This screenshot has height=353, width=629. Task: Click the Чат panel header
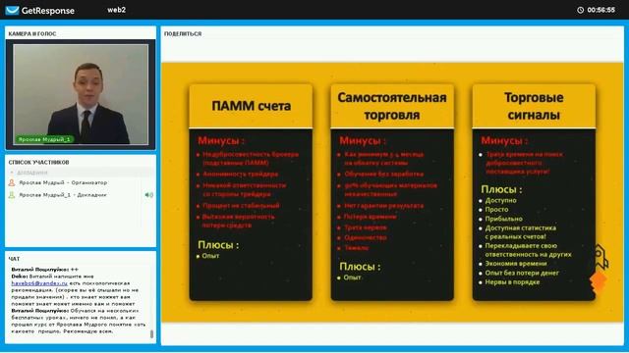(14, 259)
